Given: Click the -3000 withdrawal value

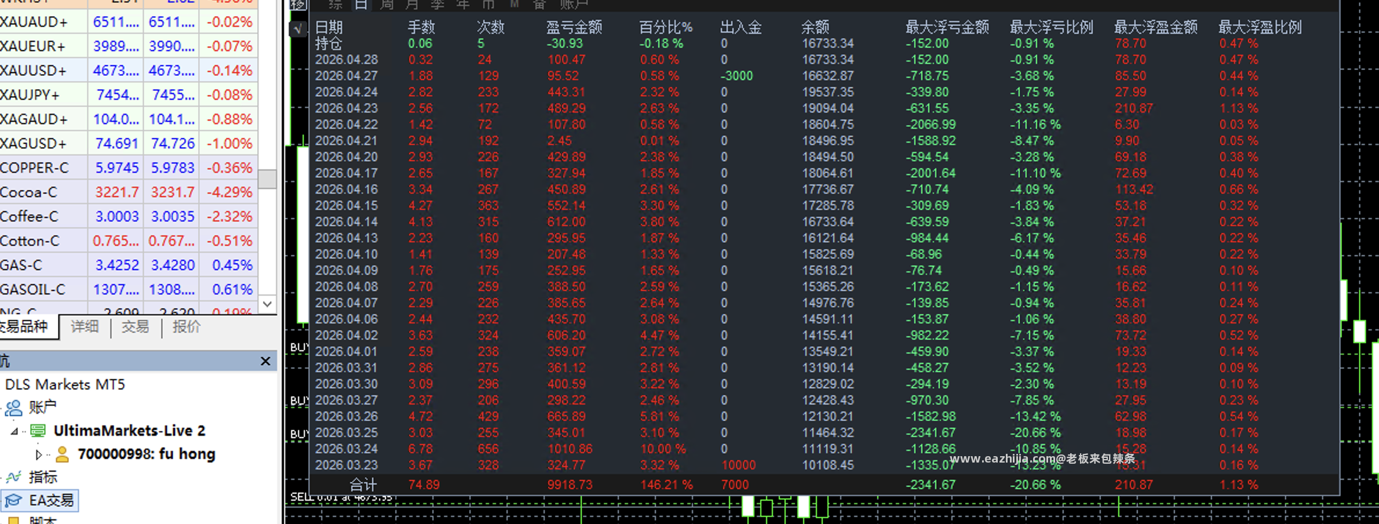Looking at the screenshot, I should [x=736, y=76].
